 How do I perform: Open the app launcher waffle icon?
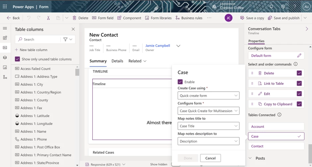(5, 7)
